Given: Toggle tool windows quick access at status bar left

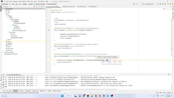Looking at the screenshot, I should [1, 93].
